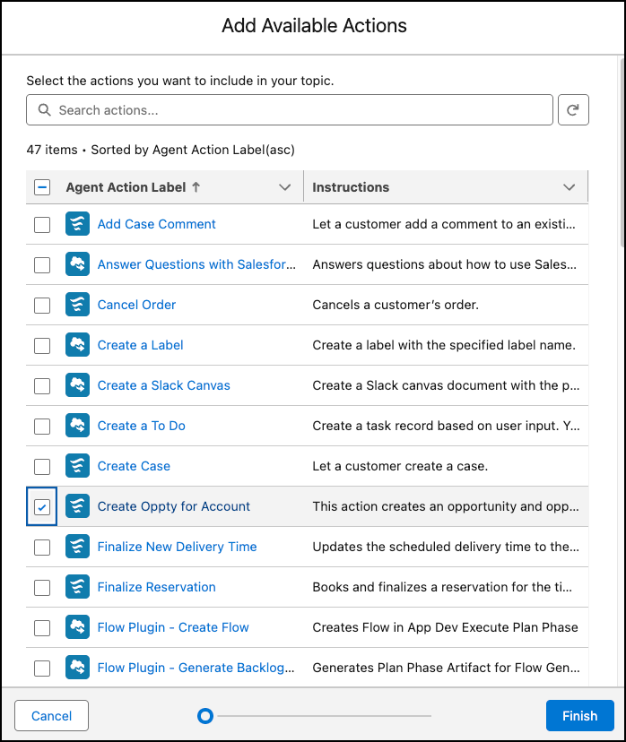
Task: Open the Create a Label action link
Action: [x=140, y=345]
